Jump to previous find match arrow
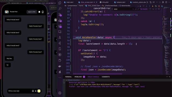This screenshot has width=172, height=97. [x=150, y=9]
